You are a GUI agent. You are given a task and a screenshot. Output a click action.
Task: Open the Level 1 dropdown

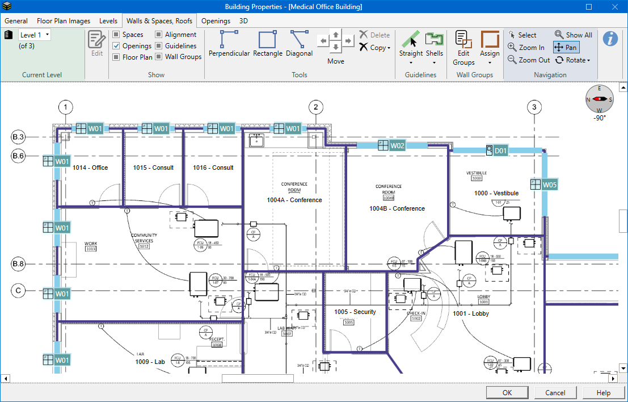pyautogui.click(x=35, y=35)
